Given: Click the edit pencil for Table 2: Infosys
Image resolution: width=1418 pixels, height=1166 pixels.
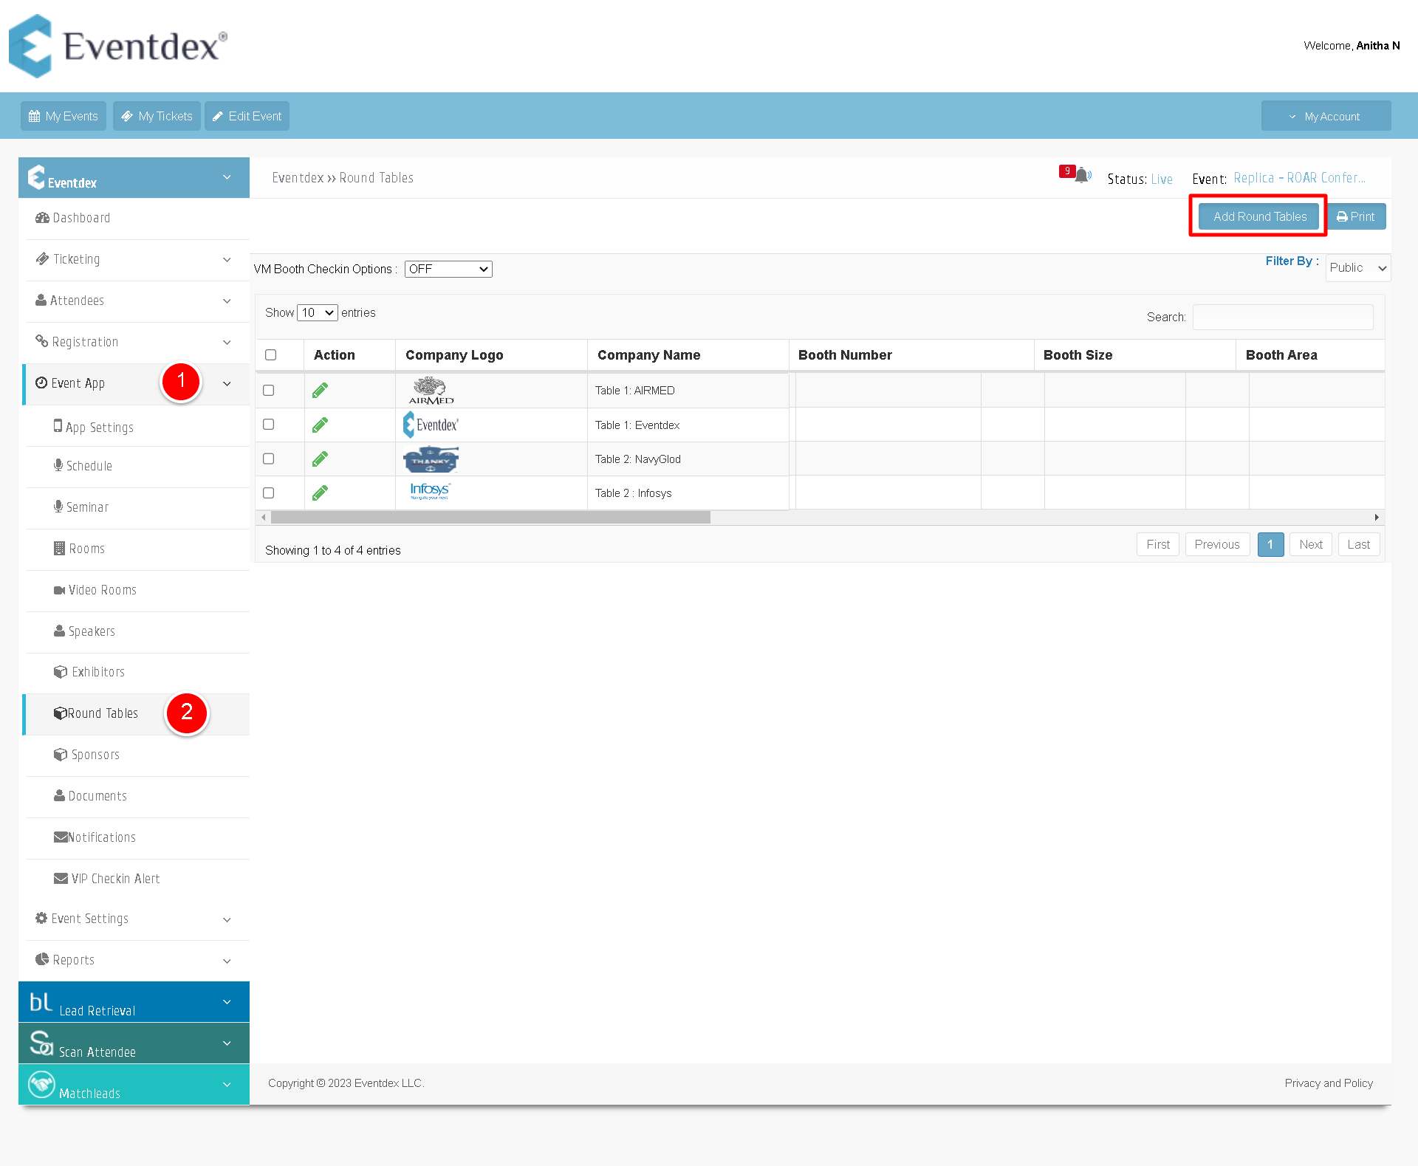Looking at the screenshot, I should click(x=320, y=493).
